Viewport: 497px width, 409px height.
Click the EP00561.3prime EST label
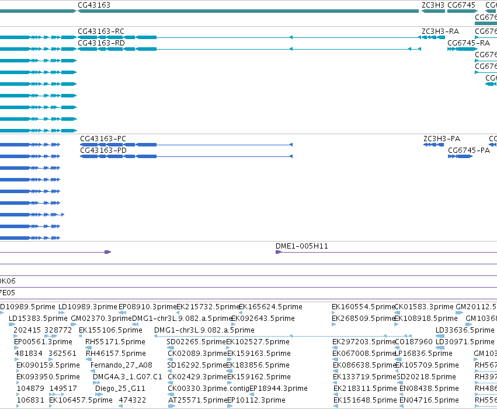pyautogui.click(x=43, y=342)
